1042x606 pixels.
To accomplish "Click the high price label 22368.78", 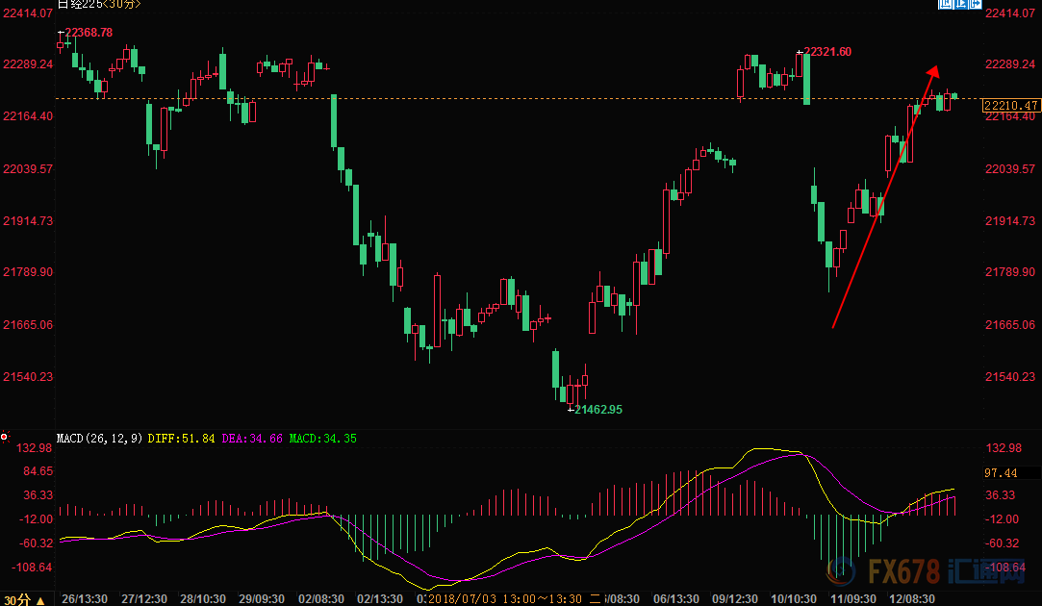I will [x=89, y=32].
